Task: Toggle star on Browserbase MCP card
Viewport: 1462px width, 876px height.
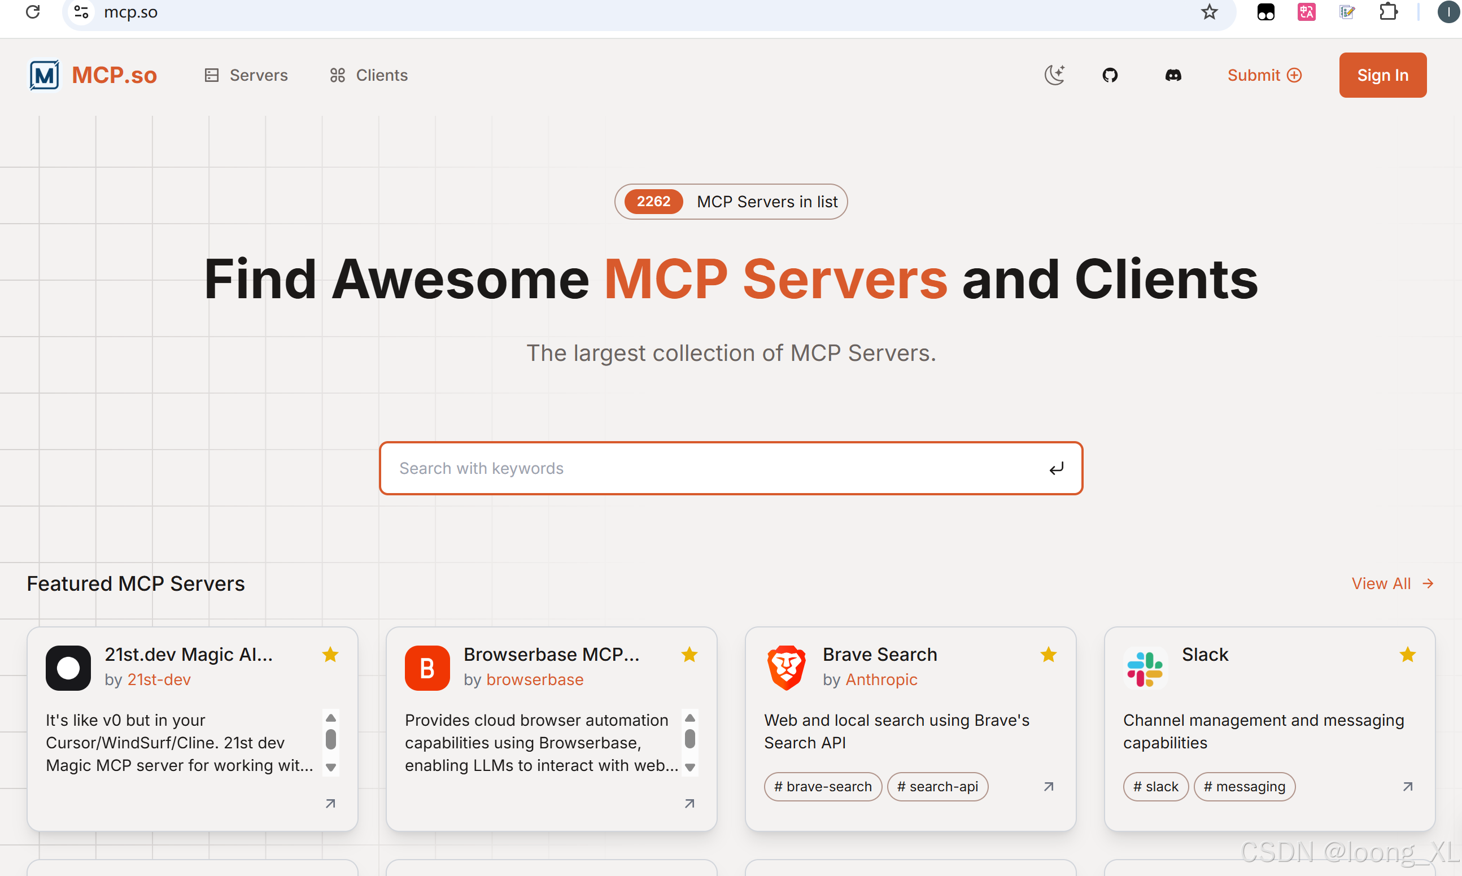Action: coord(689,655)
